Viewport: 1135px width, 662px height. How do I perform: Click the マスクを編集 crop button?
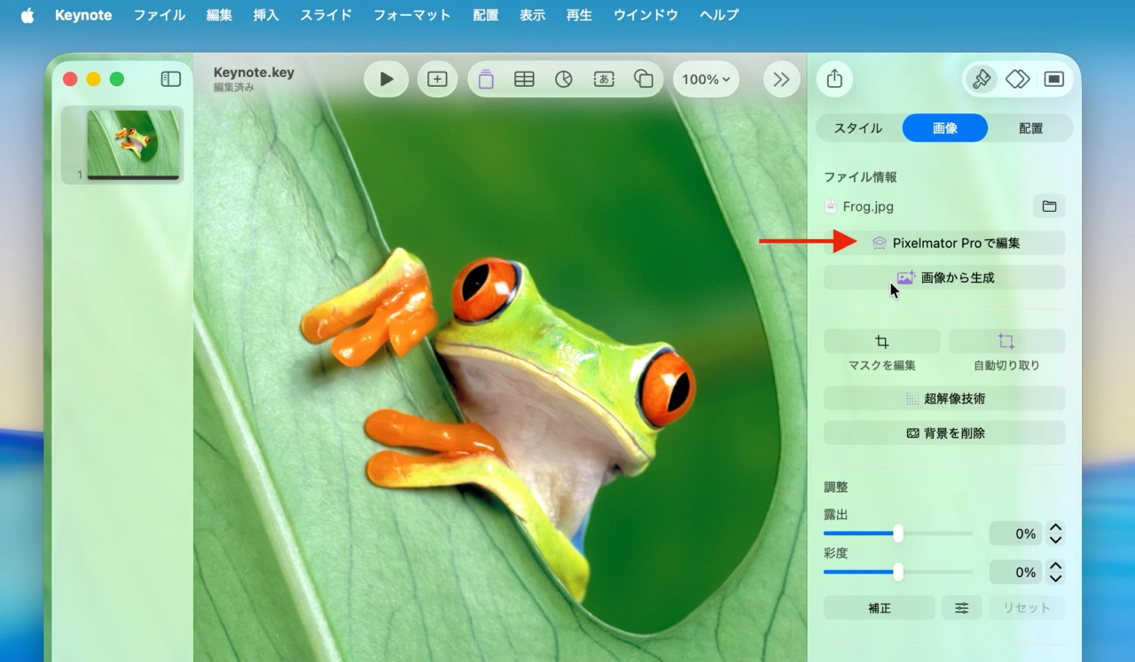pyautogui.click(x=882, y=341)
